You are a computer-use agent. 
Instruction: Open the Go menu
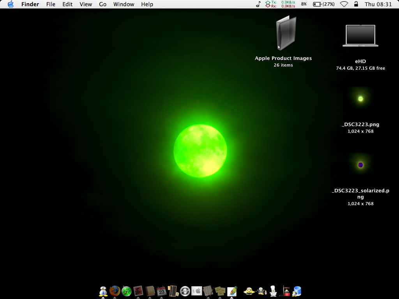[x=102, y=4]
